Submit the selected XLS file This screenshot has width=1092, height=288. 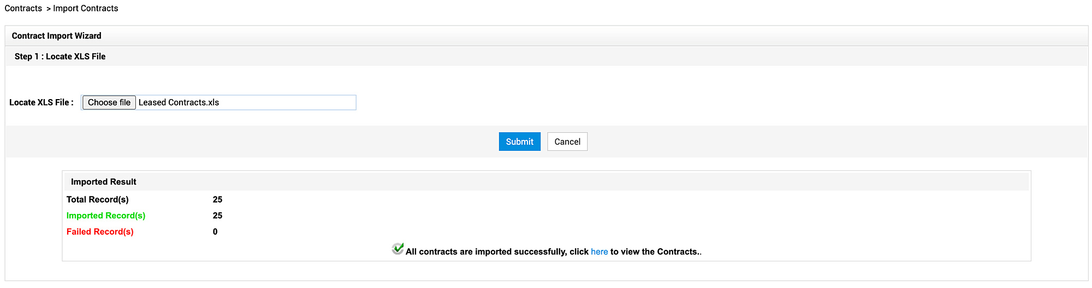point(519,142)
